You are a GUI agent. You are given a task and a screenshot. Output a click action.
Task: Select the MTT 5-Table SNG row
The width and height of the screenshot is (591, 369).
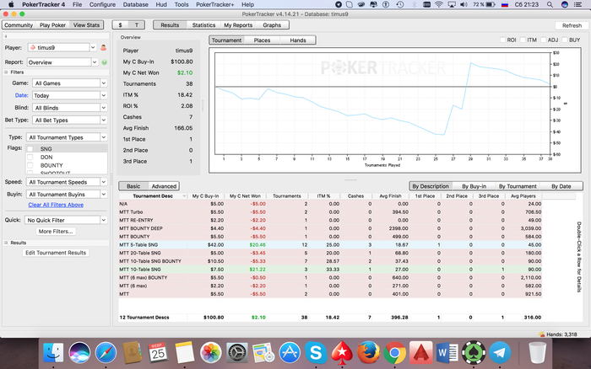pos(330,245)
